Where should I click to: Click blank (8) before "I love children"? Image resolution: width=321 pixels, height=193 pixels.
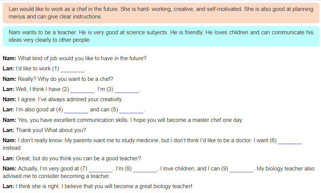pyautogui.click(x=145, y=169)
